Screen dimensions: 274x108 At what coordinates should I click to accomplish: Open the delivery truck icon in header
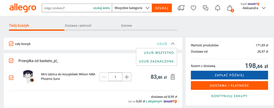click(181, 8)
